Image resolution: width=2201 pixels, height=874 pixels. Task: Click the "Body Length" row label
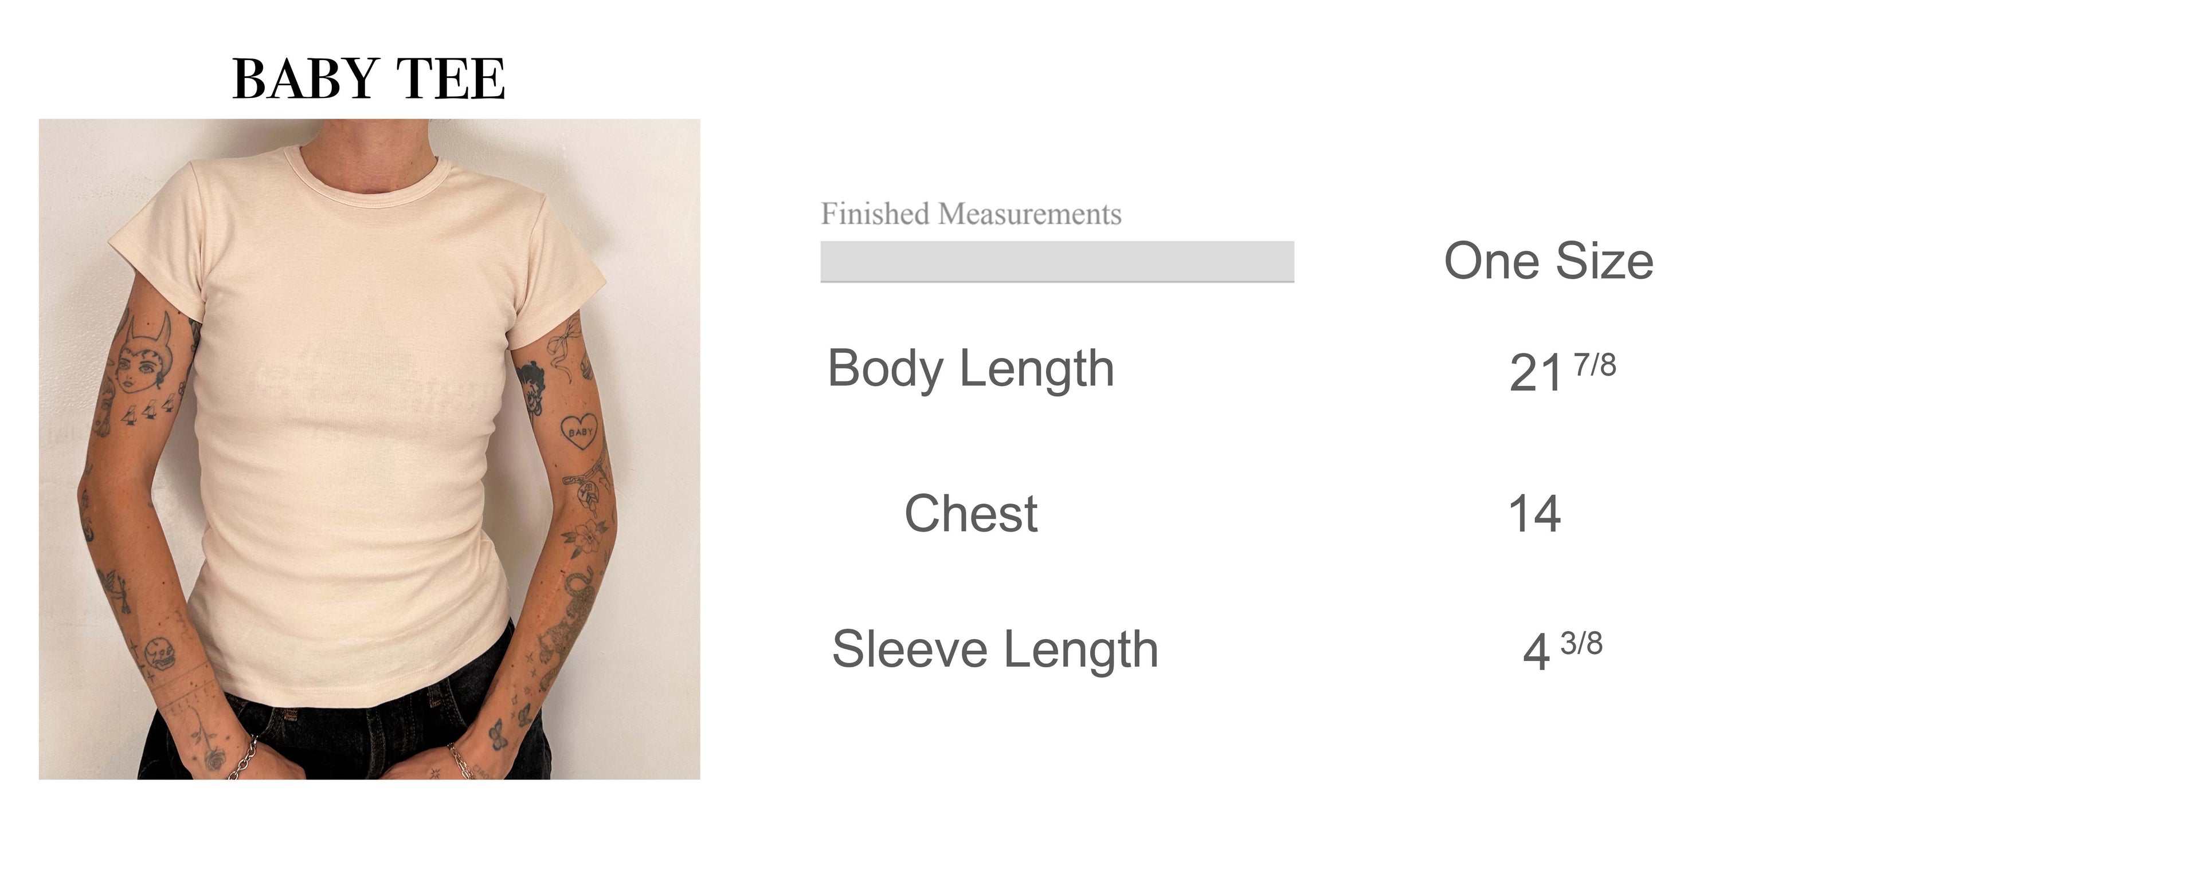(970, 369)
